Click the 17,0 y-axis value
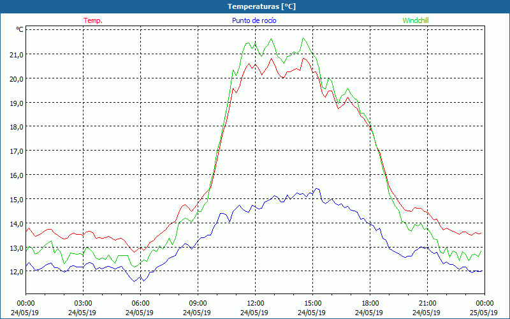 tap(17, 151)
